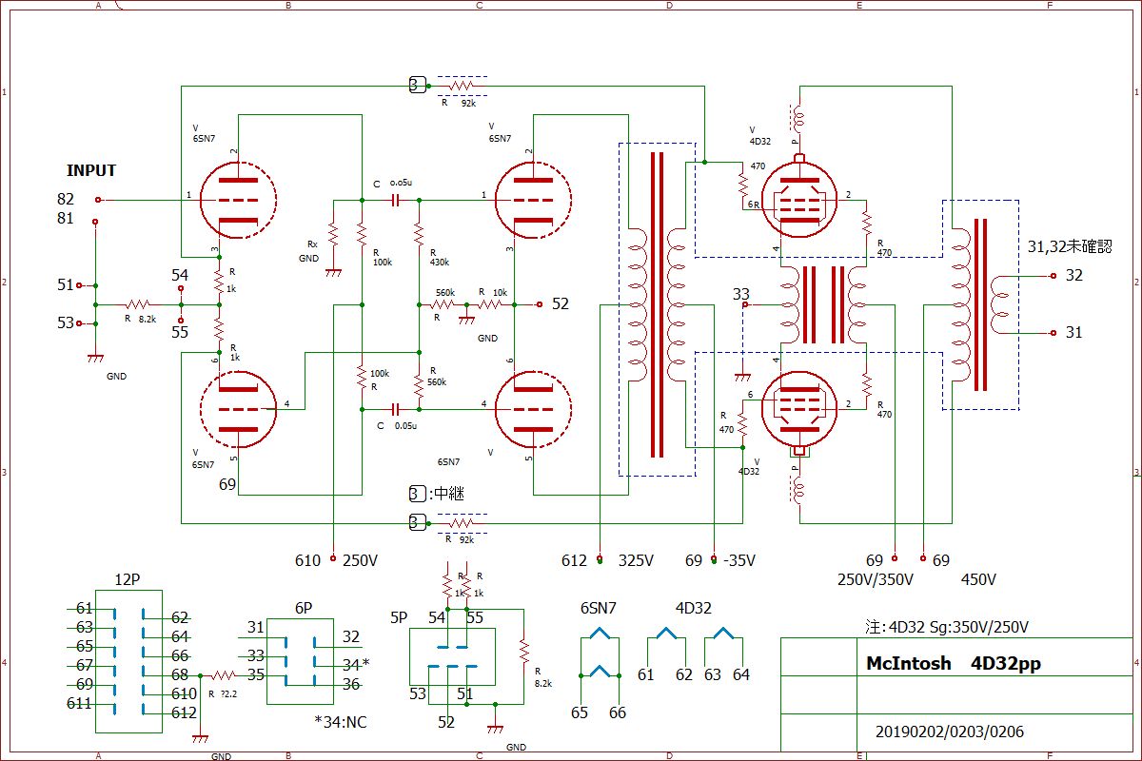Image resolution: width=1142 pixels, height=761 pixels.
Task: Click the "o.o5u" upper capacitor value
Action: (404, 184)
